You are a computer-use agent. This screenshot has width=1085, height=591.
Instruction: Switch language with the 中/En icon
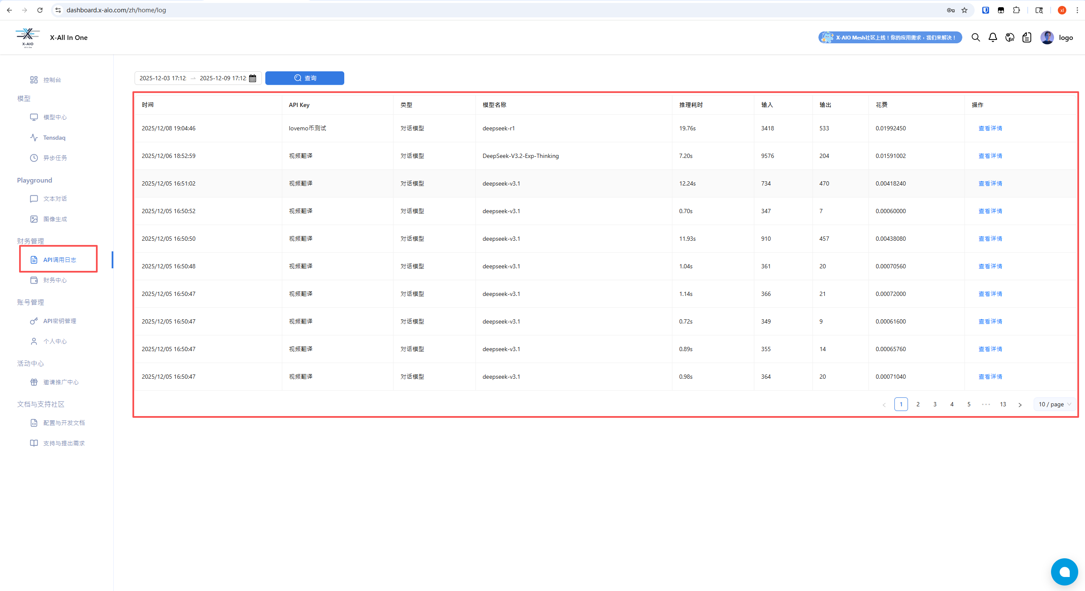(x=1009, y=37)
